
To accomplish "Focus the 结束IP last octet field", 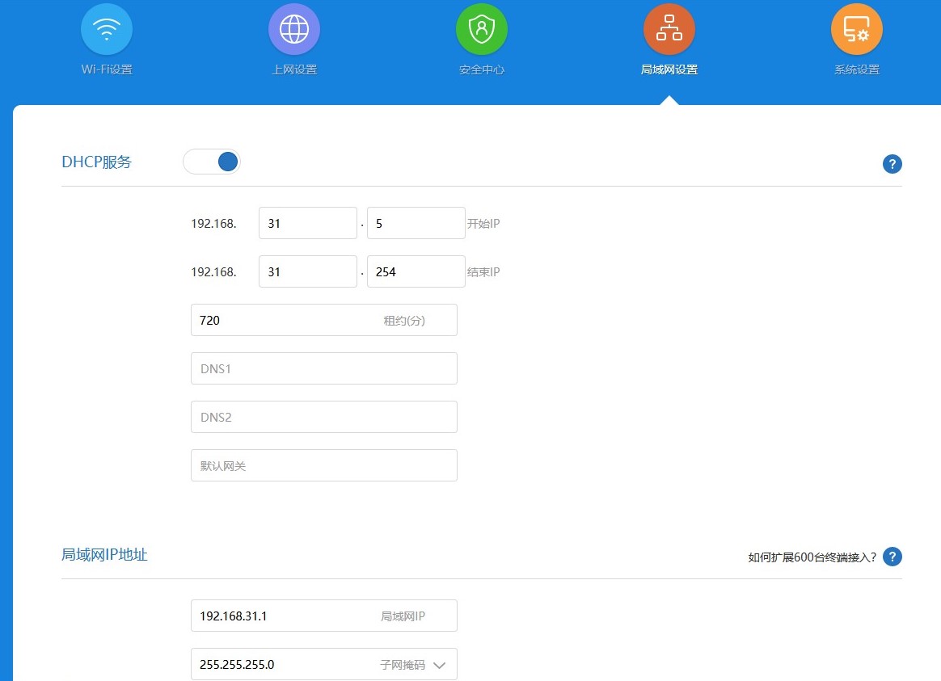I will (x=416, y=271).
